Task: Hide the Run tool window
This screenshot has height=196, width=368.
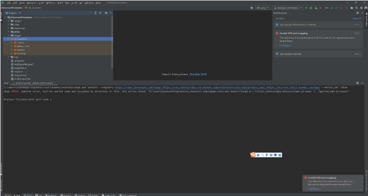Action: tap(362, 83)
